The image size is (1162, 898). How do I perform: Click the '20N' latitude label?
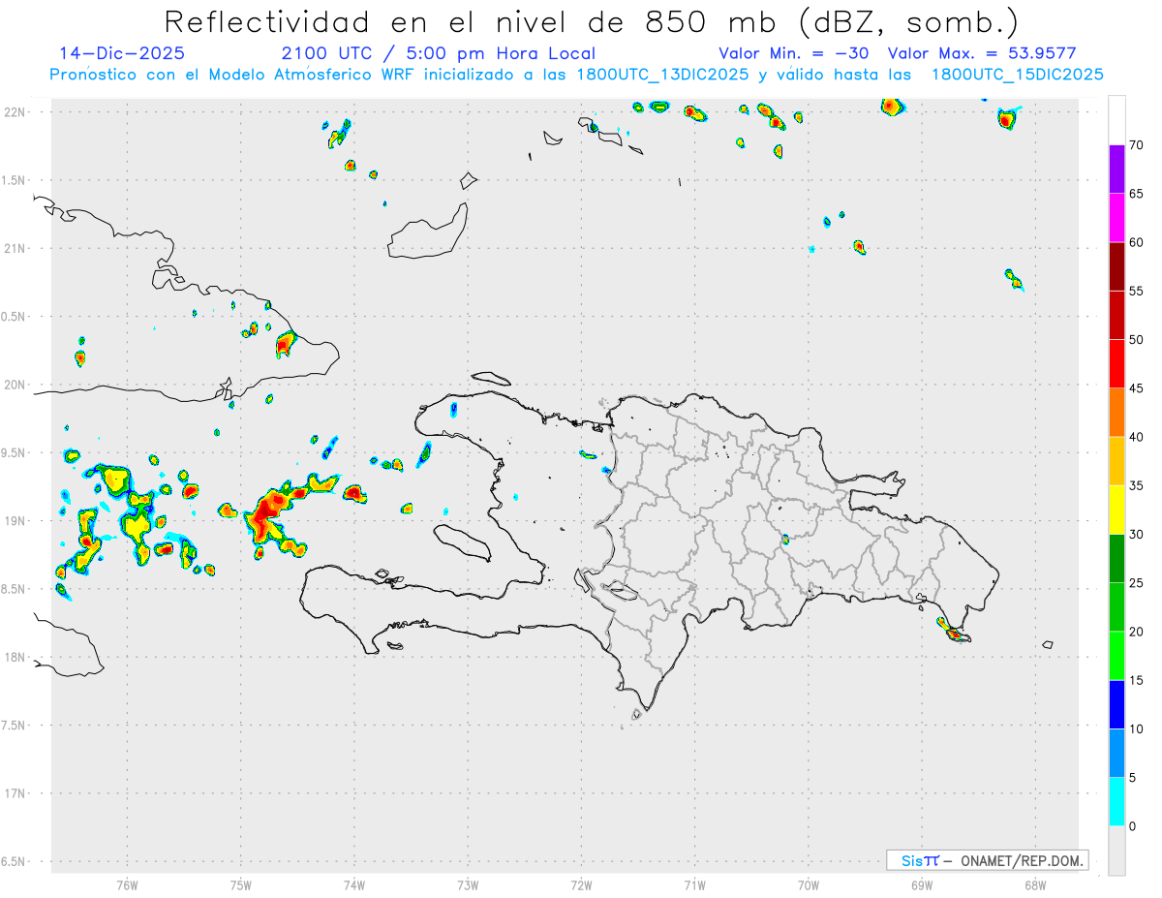coord(15,385)
